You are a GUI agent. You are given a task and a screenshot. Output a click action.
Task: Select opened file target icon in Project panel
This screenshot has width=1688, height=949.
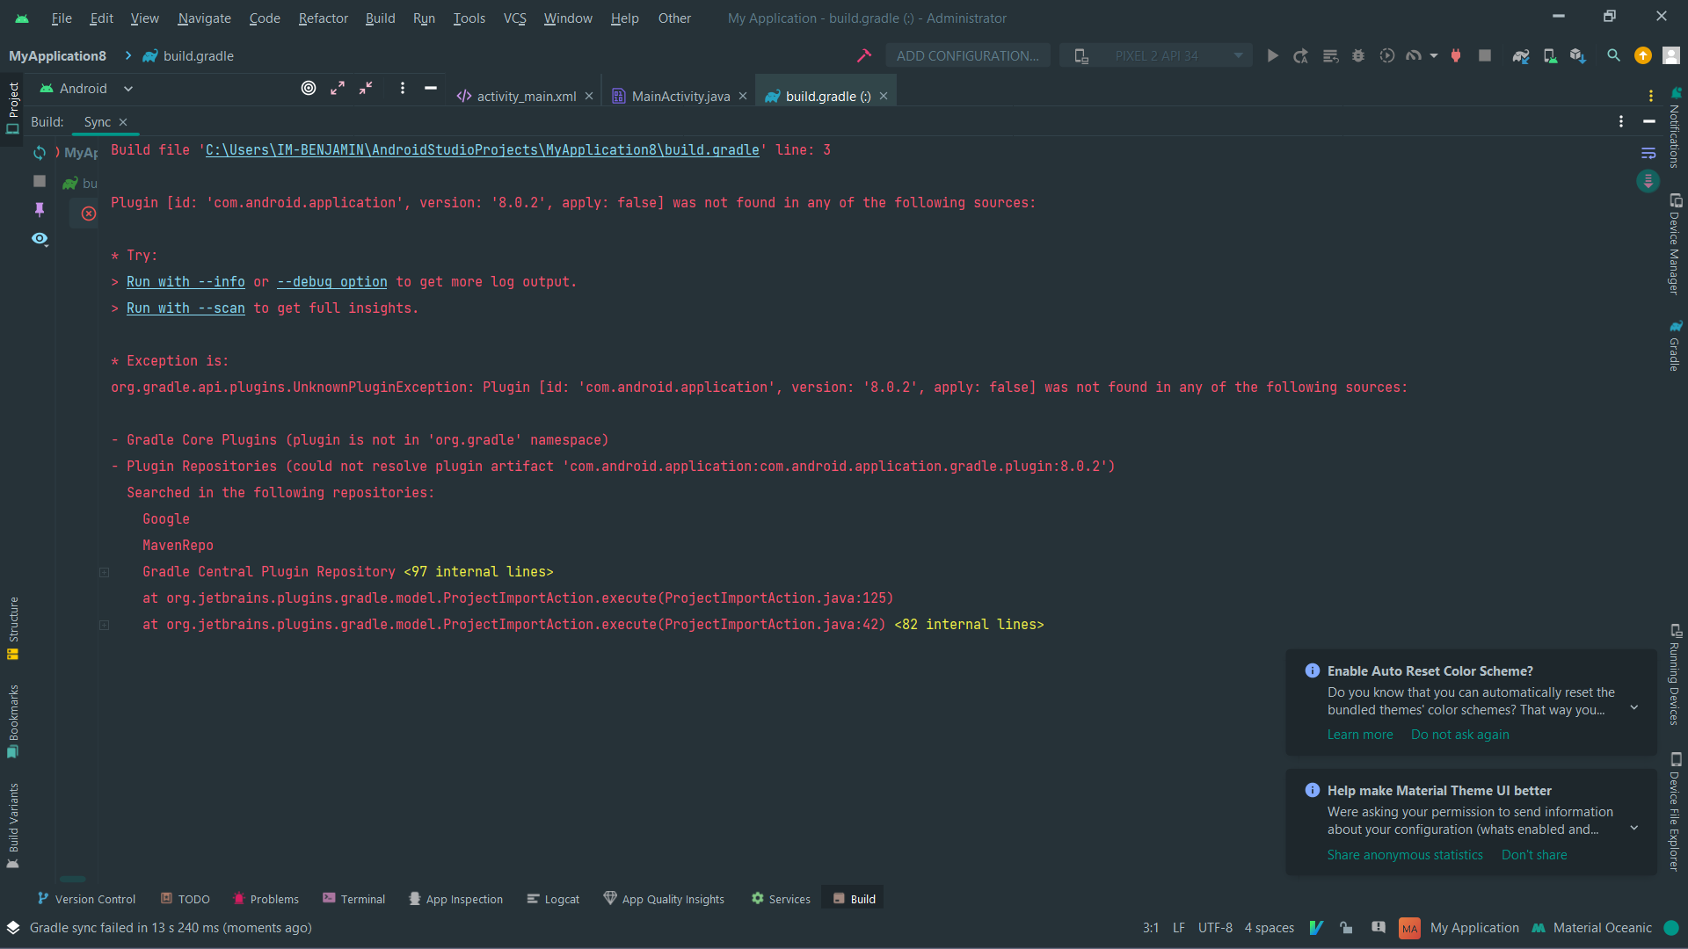coord(309,88)
